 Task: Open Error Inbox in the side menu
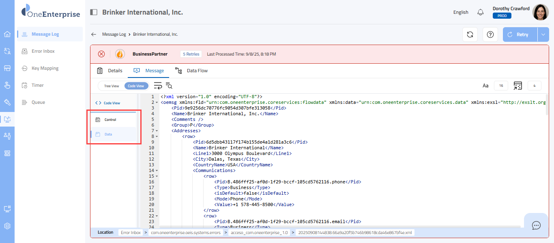43,51
